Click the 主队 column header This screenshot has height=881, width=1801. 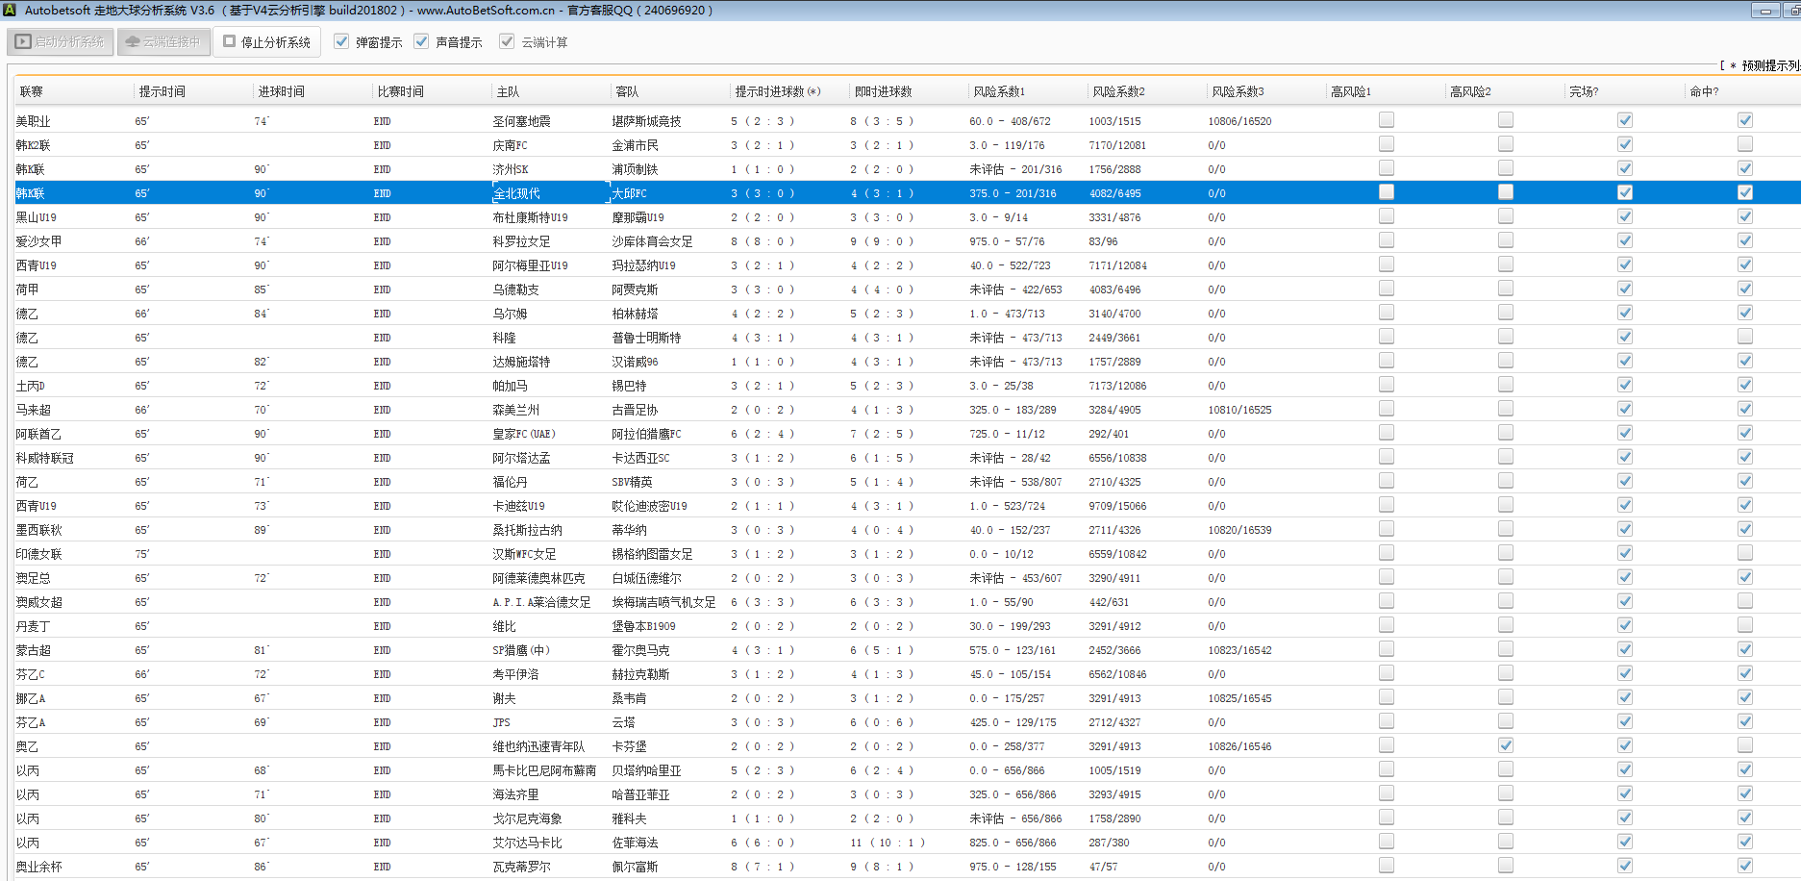coord(508,92)
